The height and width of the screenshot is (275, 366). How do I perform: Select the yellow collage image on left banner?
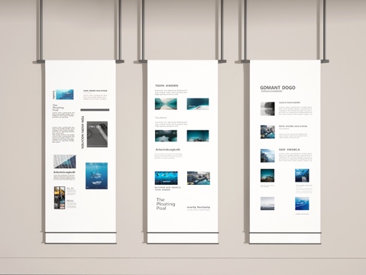point(59,198)
